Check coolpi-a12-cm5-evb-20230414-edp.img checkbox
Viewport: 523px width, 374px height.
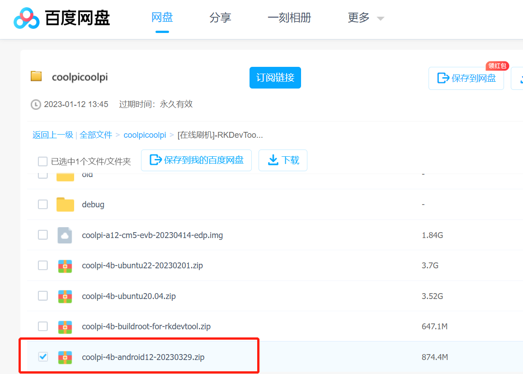(x=42, y=235)
